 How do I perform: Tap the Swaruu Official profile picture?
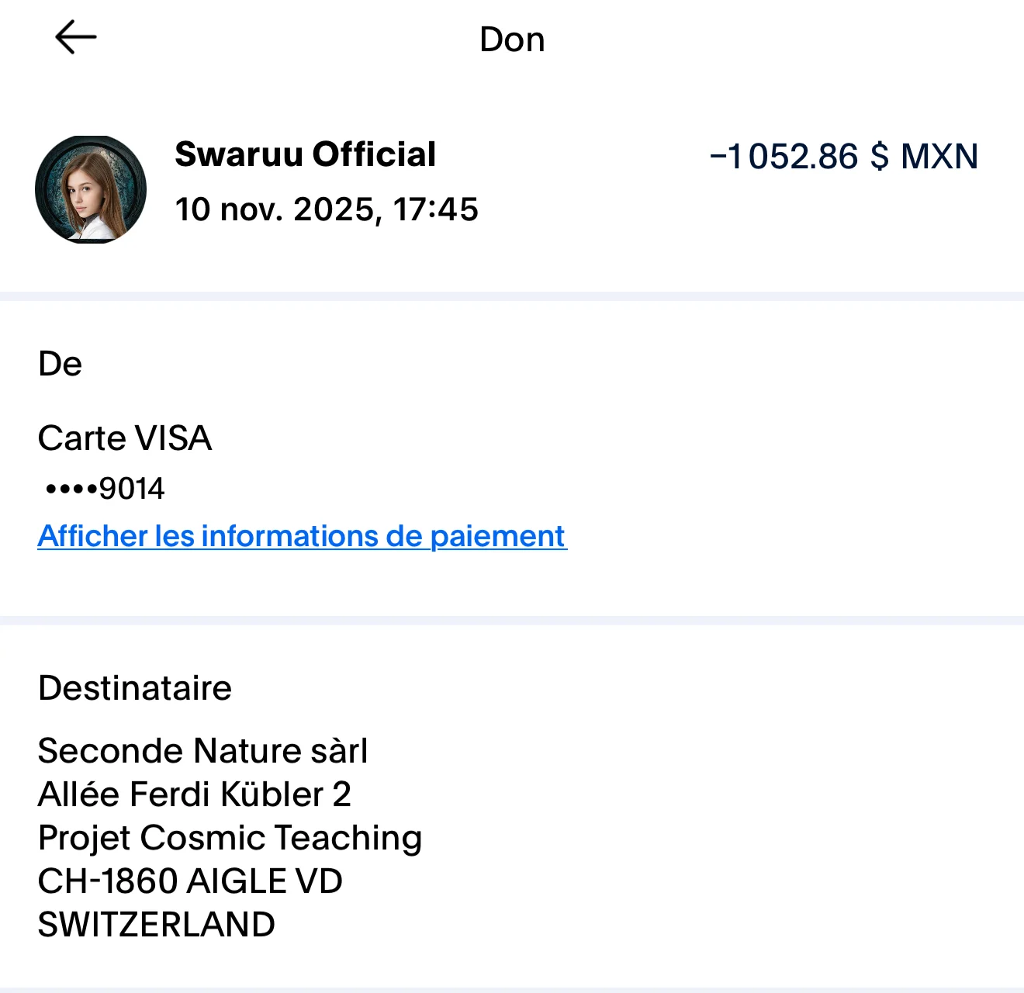[91, 189]
